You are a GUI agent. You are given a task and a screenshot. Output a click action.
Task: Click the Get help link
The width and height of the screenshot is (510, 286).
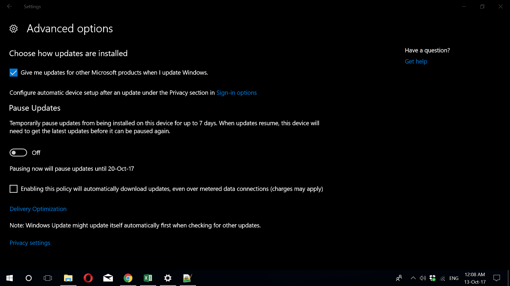click(x=416, y=61)
